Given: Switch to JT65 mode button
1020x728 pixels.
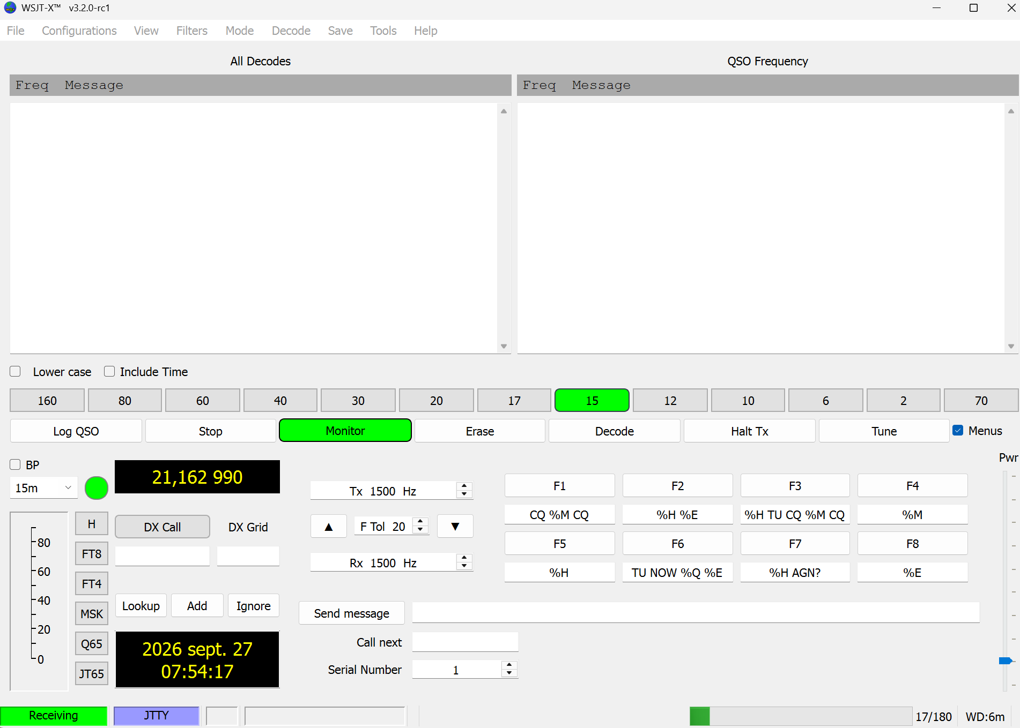Looking at the screenshot, I should [92, 674].
